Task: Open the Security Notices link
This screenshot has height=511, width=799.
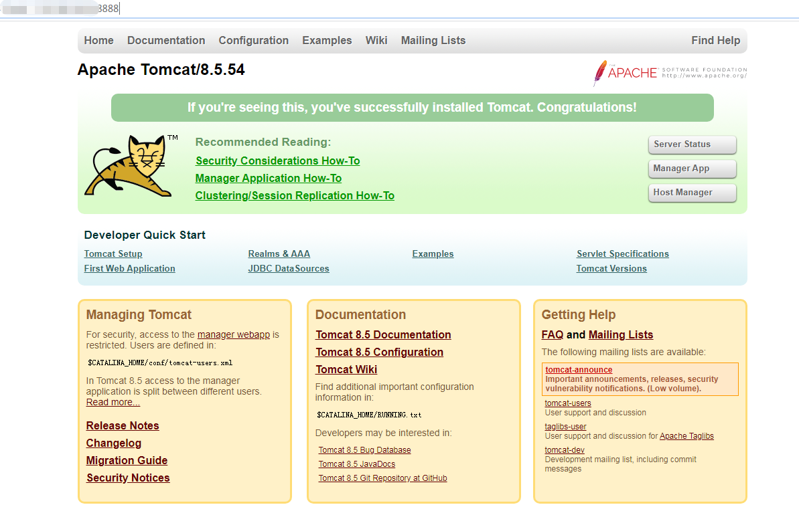Action: (128, 478)
